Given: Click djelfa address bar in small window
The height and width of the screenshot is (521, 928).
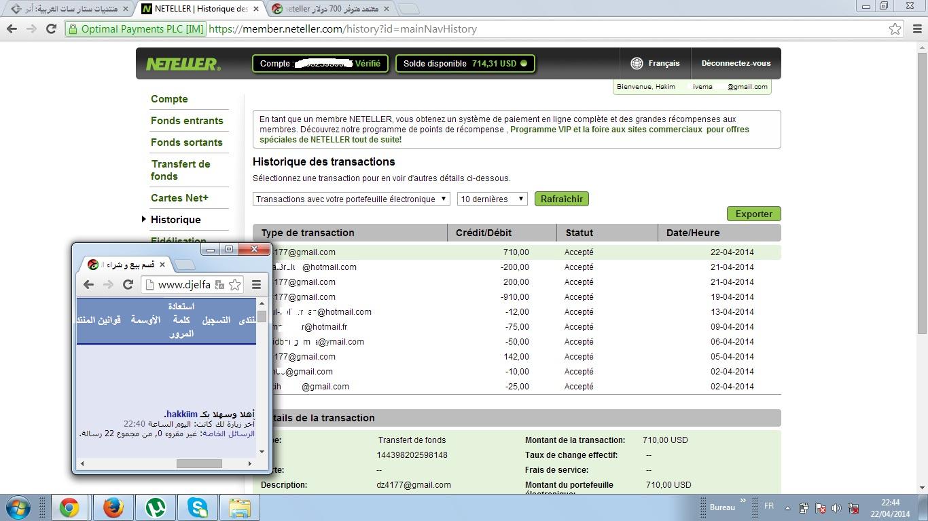Looking at the screenshot, I should (184, 285).
